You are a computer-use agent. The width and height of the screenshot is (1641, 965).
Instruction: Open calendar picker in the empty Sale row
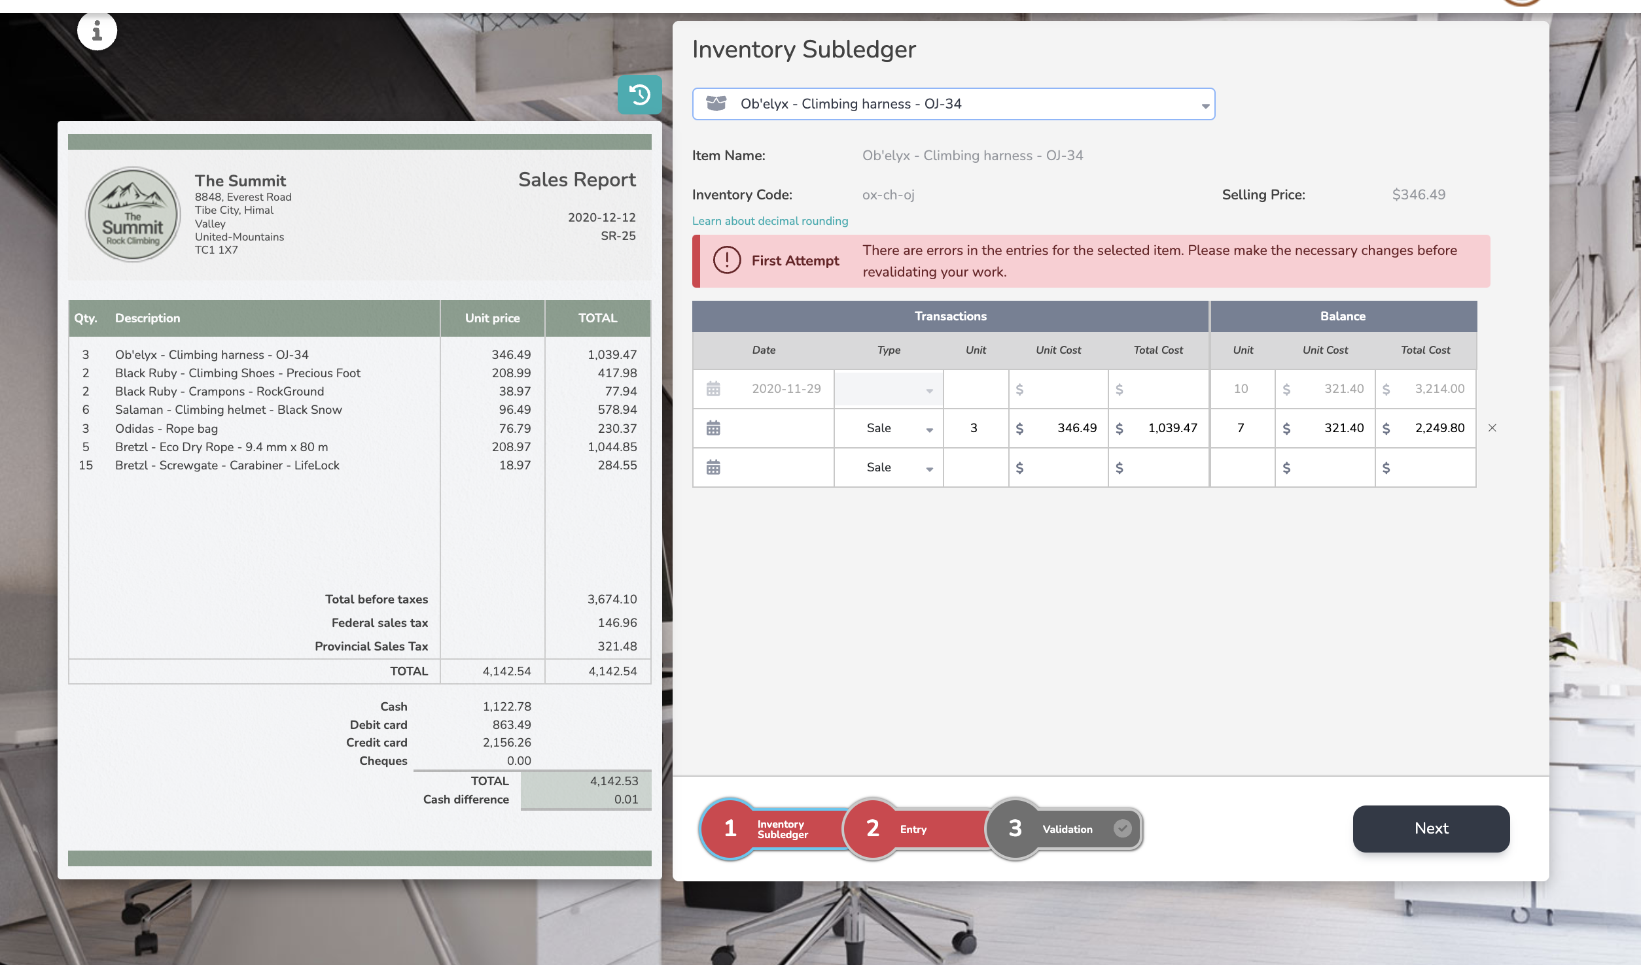click(713, 467)
